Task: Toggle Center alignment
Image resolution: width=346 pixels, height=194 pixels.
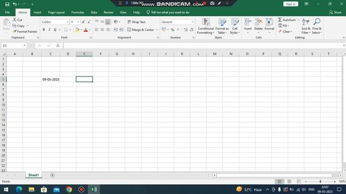Action: coord(102,30)
